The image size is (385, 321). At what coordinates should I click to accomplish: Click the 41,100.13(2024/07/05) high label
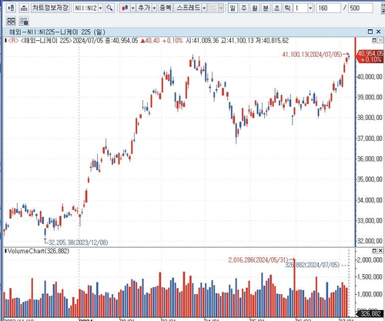tap(312, 54)
